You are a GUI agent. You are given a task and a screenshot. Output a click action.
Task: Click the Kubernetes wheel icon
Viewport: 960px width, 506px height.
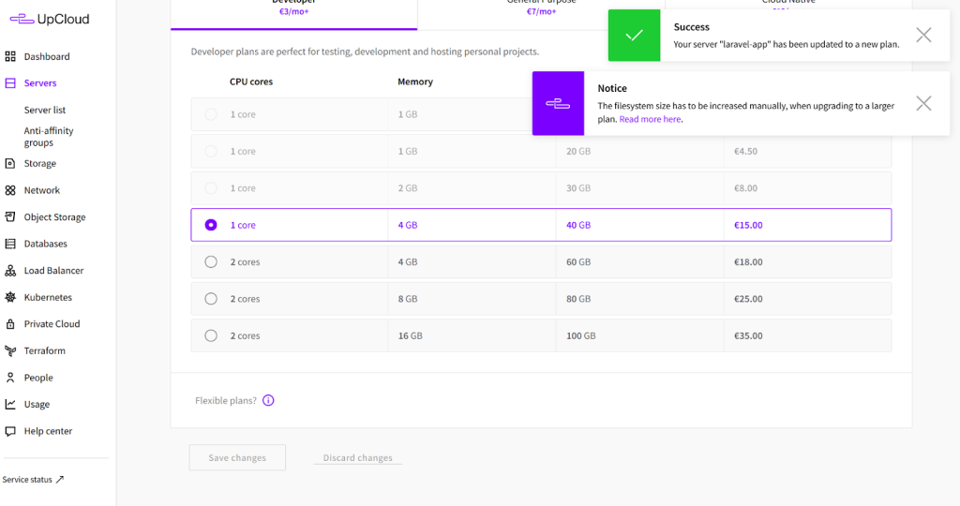click(x=10, y=297)
